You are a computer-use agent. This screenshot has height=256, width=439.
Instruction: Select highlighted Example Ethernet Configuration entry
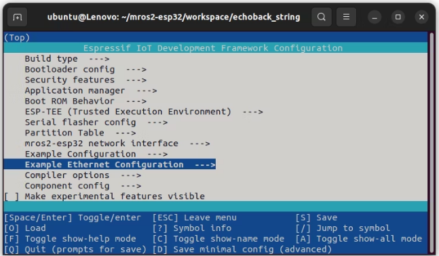[110, 165]
